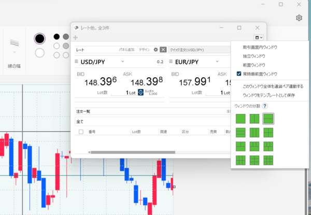This screenshot has height=215, width=311.
Task: Expand the USD/JPY currency pair dropdown
Action: point(123,62)
